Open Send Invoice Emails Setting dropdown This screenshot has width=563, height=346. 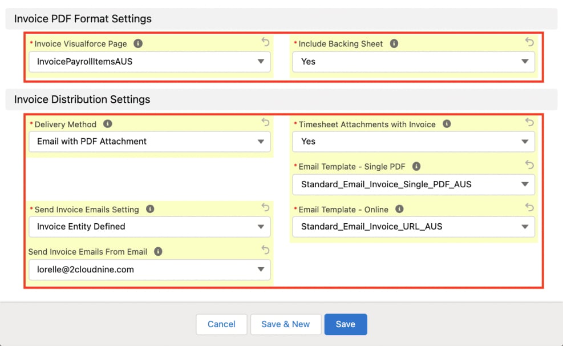click(149, 227)
